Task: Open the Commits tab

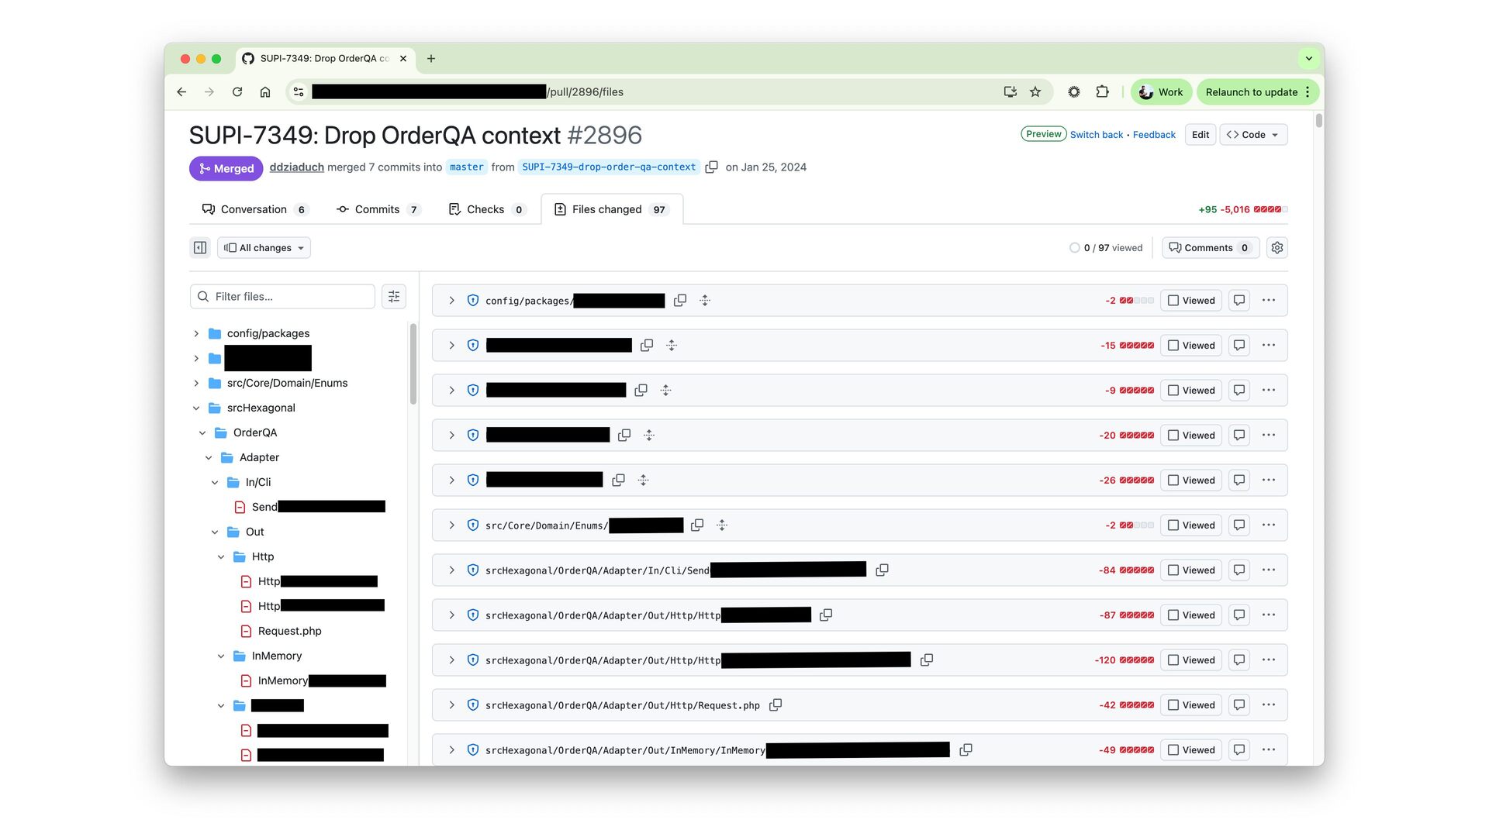Action: 377,210
